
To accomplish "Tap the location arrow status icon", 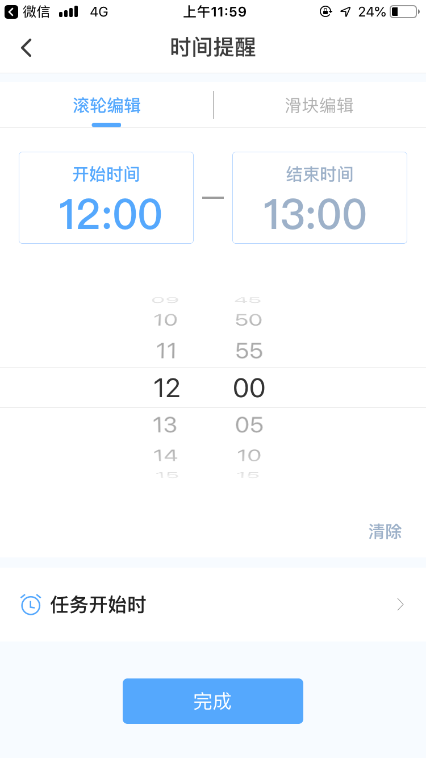I will click(x=345, y=11).
